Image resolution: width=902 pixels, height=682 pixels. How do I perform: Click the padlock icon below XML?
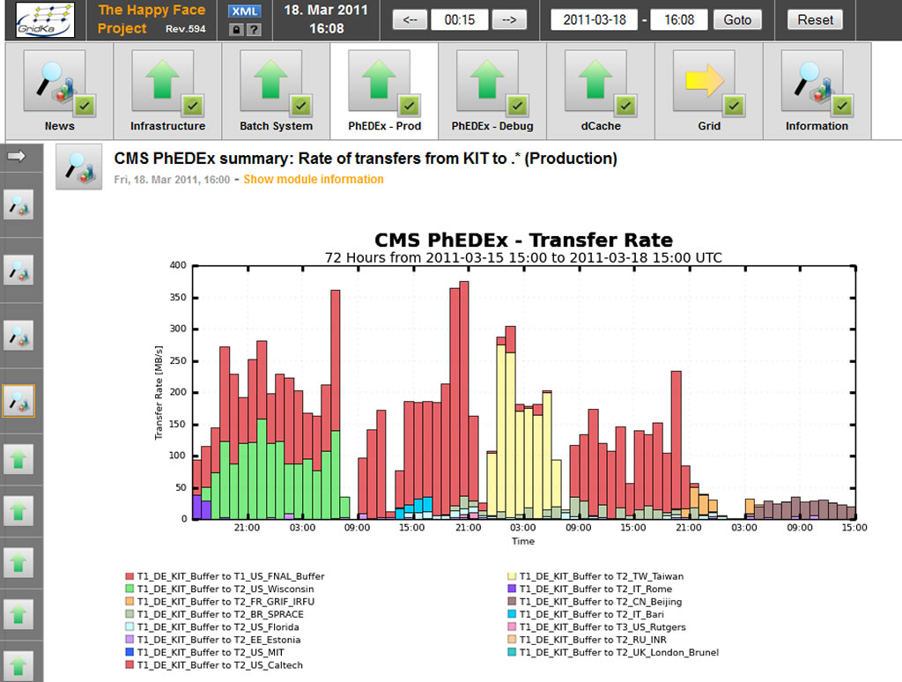coord(236,29)
